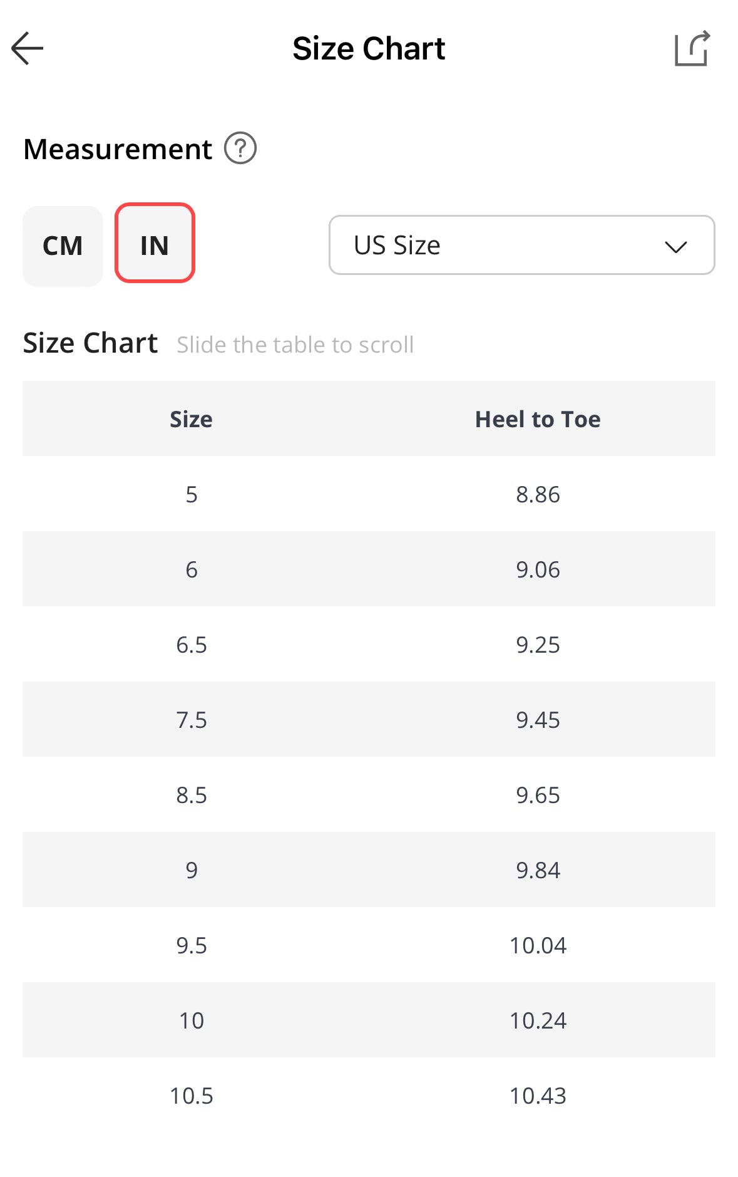The image size is (738, 1177).
Task: Click the US Size dropdown chevron arrow
Action: click(675, 246)
